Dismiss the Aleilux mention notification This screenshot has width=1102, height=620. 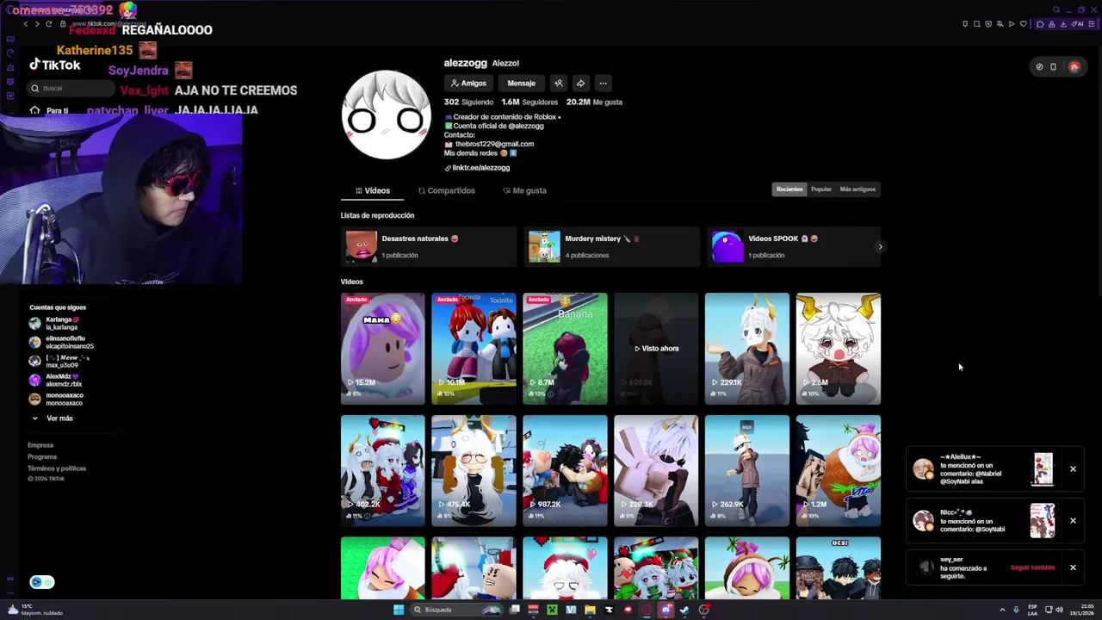[x=1073, y=469]
